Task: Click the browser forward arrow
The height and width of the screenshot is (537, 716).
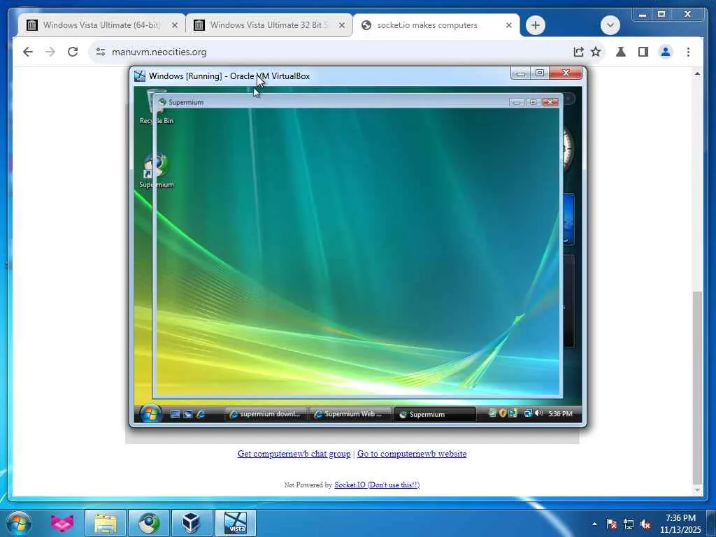Action: coord(50,52)
